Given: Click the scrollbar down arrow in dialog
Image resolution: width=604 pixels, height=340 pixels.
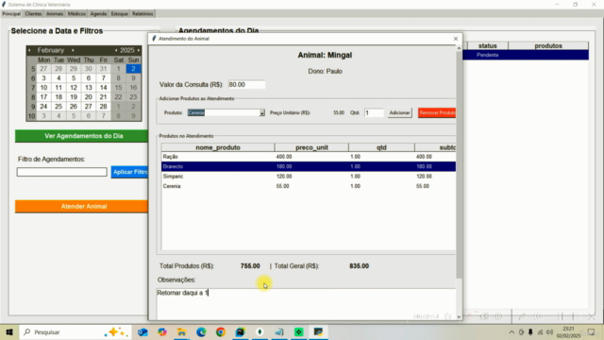Looking at the screenshot, I should [459, 316].
